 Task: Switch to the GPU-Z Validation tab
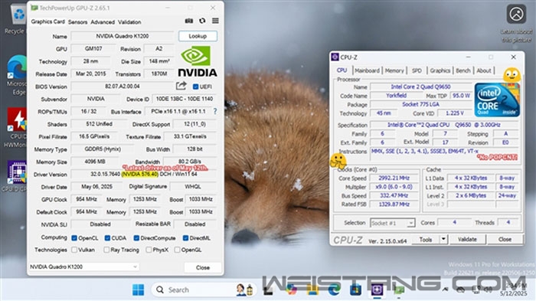[x=129, y=22]
